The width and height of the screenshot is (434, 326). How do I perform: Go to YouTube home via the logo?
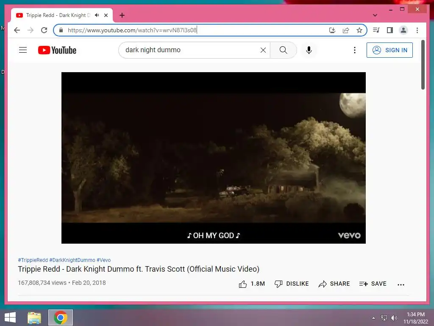click(57, 50)
